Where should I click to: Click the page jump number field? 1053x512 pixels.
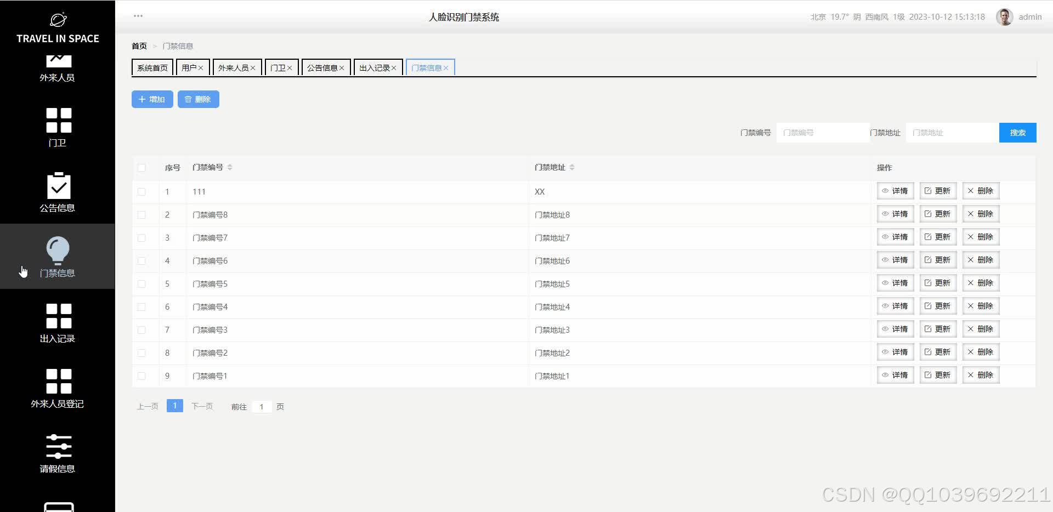point(262,407)
